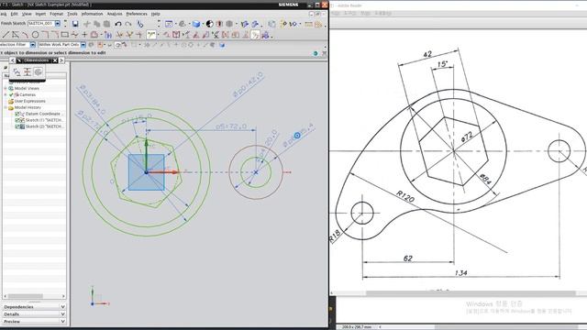Click the Create Alternate Angle icon
Viewport: 587px width, 330px height.
point(38,71)
